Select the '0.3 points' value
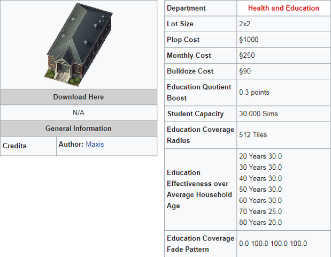The height and width of the screenshot is (257, 331). [x=254, y=92]
